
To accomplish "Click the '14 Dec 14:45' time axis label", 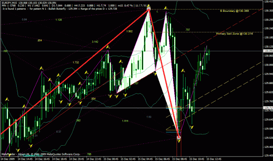I will click(25, 159).
